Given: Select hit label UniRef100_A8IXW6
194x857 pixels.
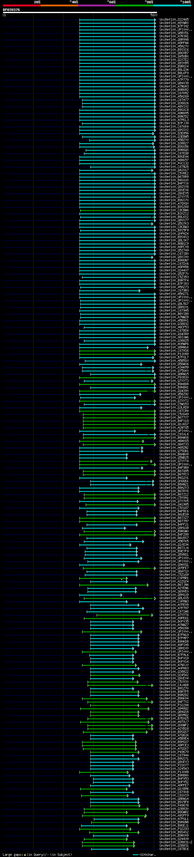Looking at the screenshot, I should point(174,337).
